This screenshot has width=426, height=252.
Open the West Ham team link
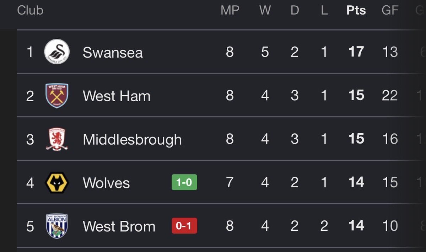(117, 96)
